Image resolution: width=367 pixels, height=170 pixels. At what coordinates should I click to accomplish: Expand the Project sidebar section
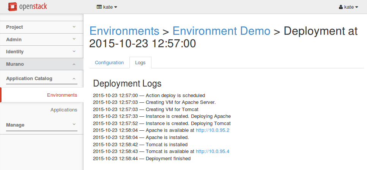41,27
